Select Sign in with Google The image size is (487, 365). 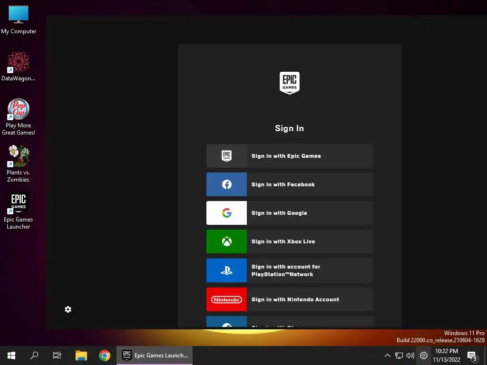coord(289,213)
